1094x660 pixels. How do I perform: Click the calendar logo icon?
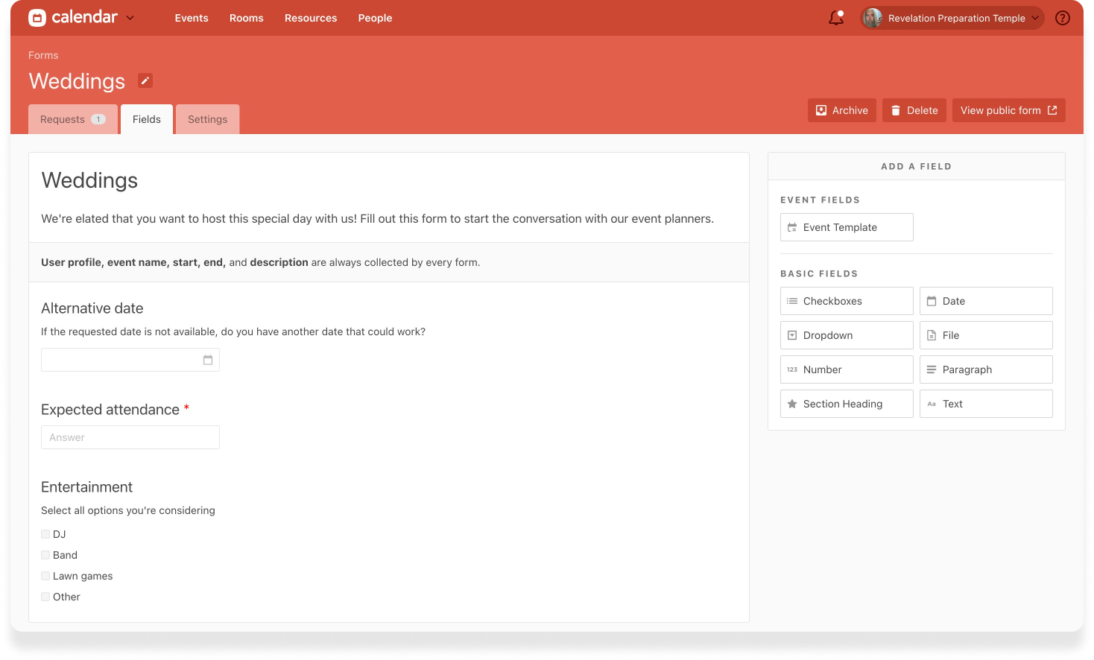(x=37, y=18)
